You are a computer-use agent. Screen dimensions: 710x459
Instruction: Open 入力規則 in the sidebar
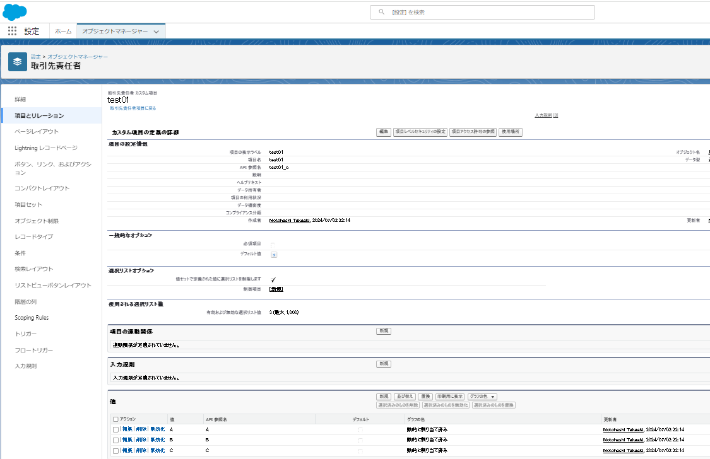pyautogui.click(x=25, y=366)
